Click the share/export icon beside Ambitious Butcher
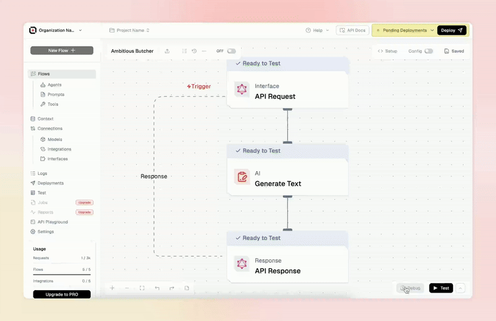Screen dimensions: 496x321 click(x=167, y=51)
